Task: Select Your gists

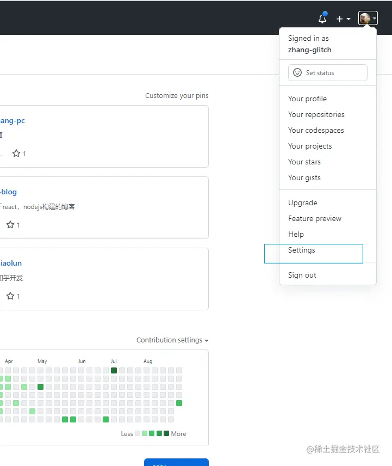Action: (x=304, y=178)
